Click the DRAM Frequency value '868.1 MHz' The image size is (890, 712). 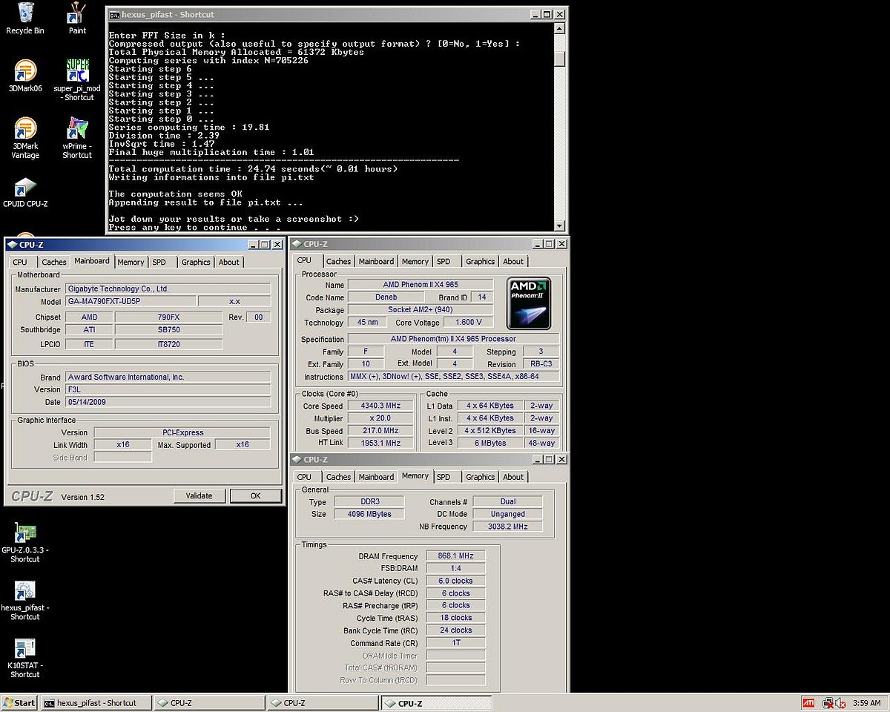coord(456,556)
